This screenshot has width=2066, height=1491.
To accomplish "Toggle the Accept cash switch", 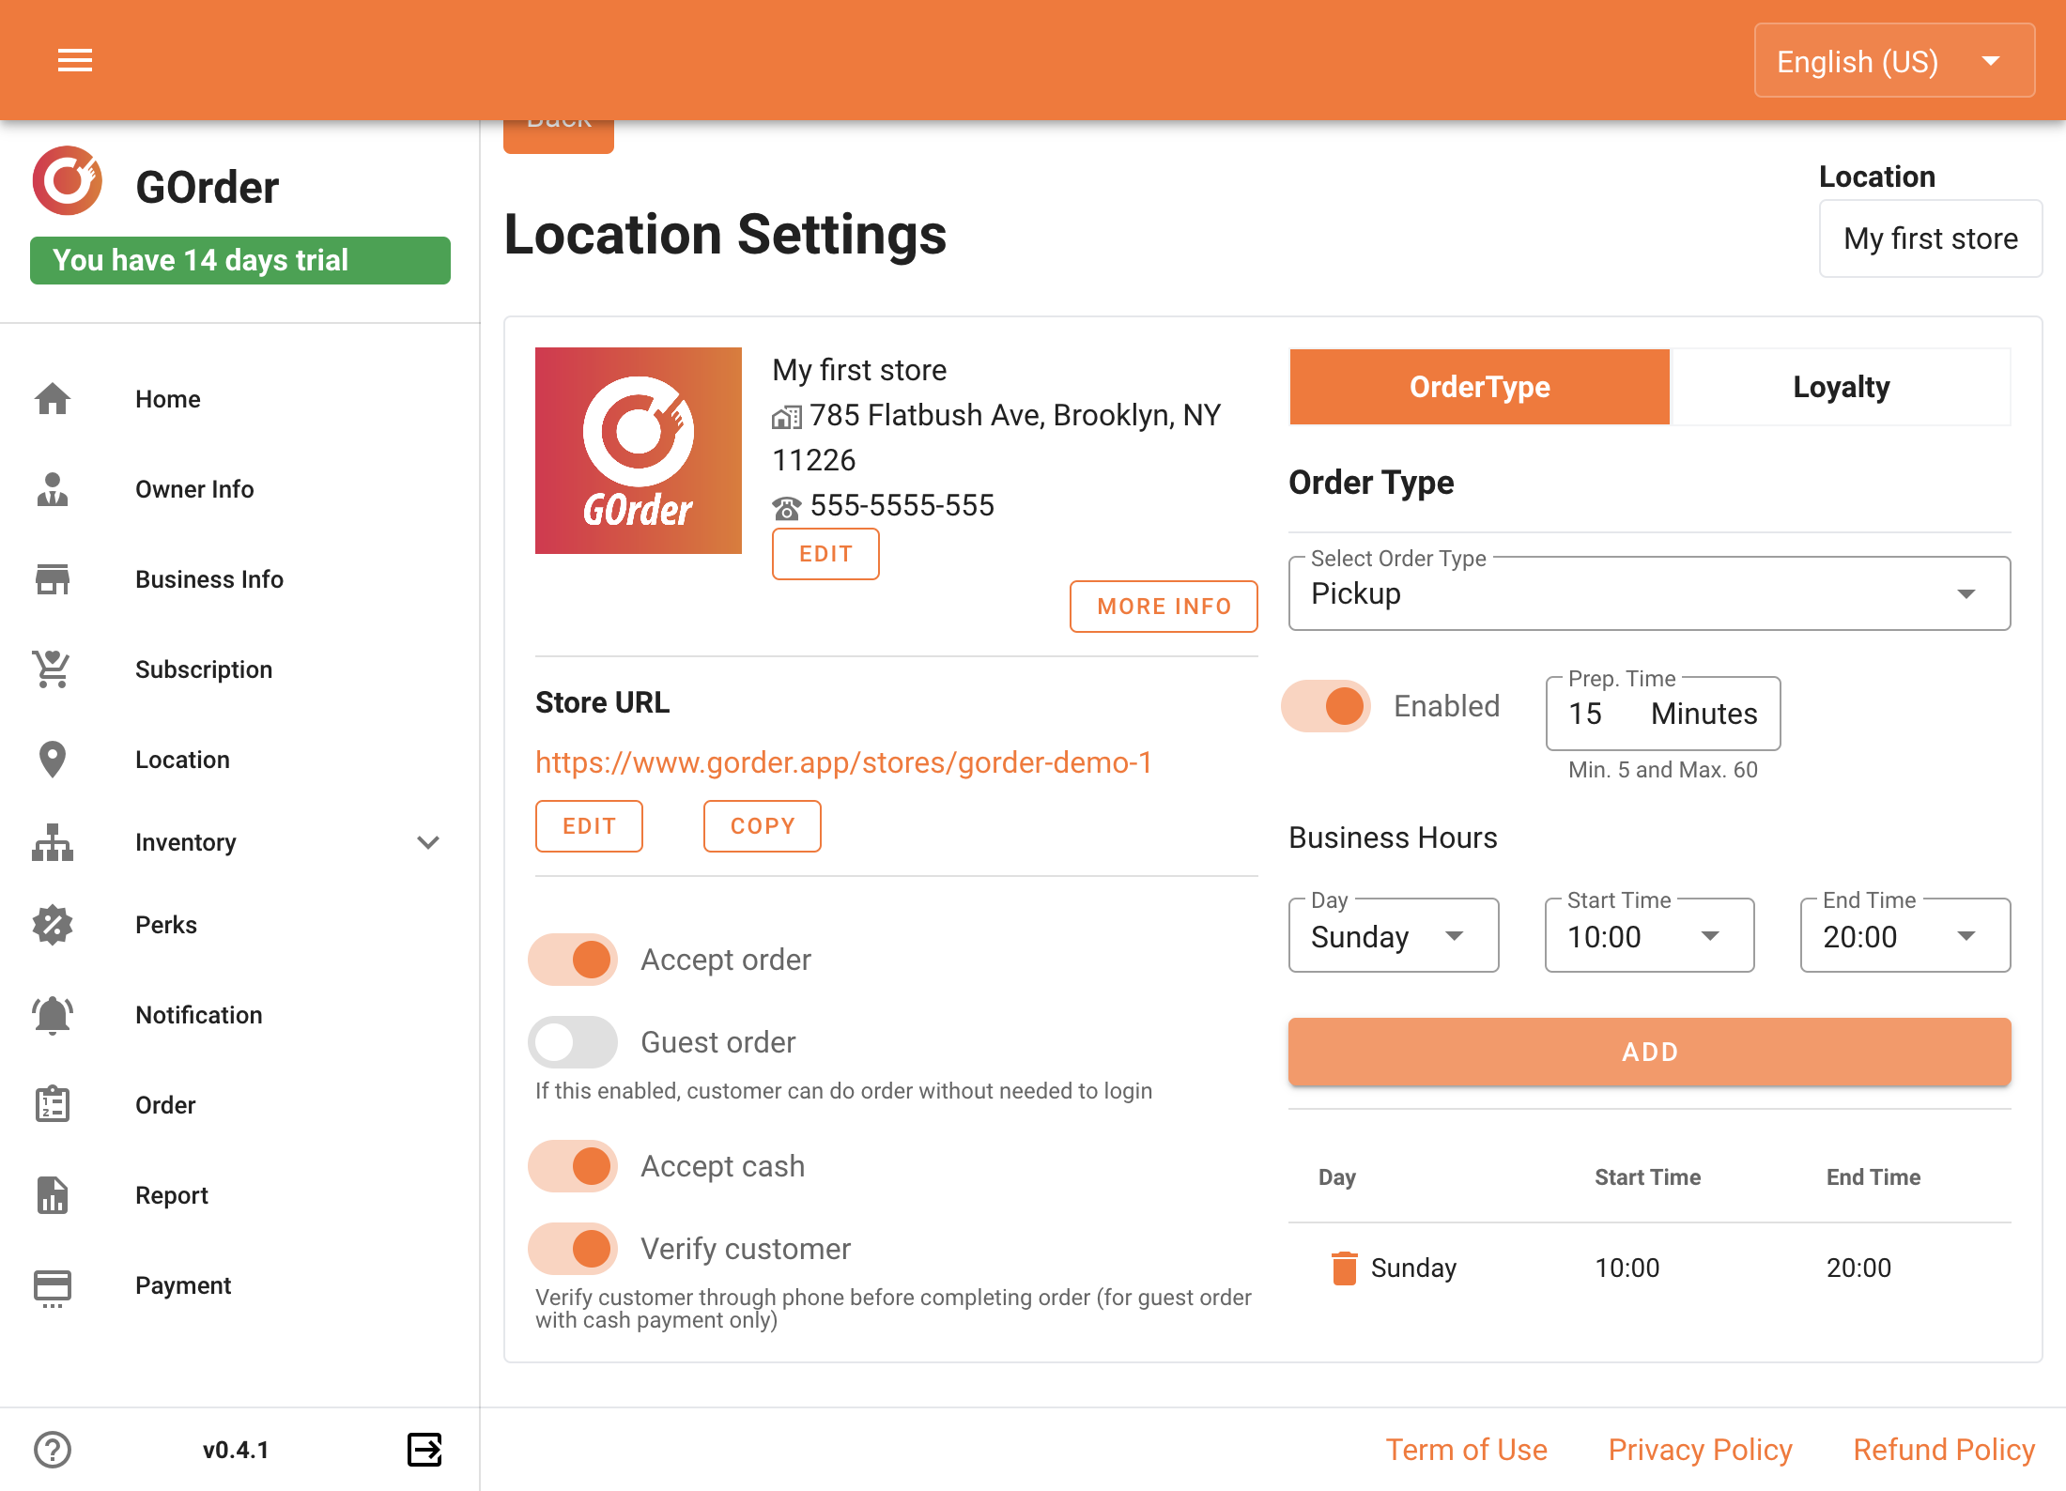I will pyautogui.click(x=573, y=1166).
